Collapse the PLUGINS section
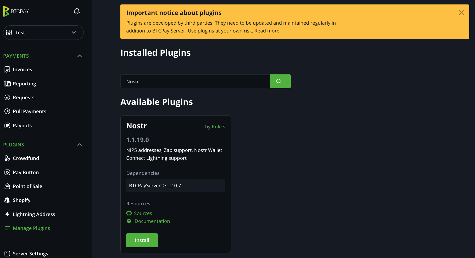 pyautogui.click(x=79, y=144)
